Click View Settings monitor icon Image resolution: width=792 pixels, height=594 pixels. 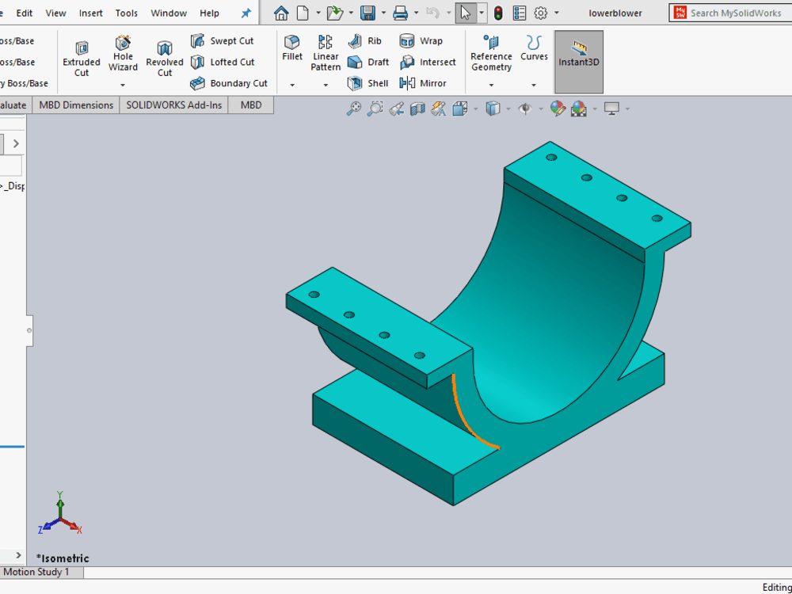[x=611, y=109]
